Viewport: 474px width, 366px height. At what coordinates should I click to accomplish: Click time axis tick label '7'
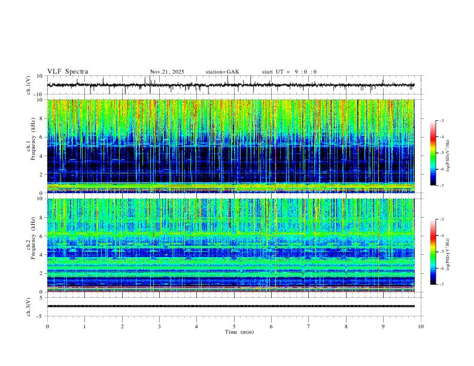(x=309, y=327)
